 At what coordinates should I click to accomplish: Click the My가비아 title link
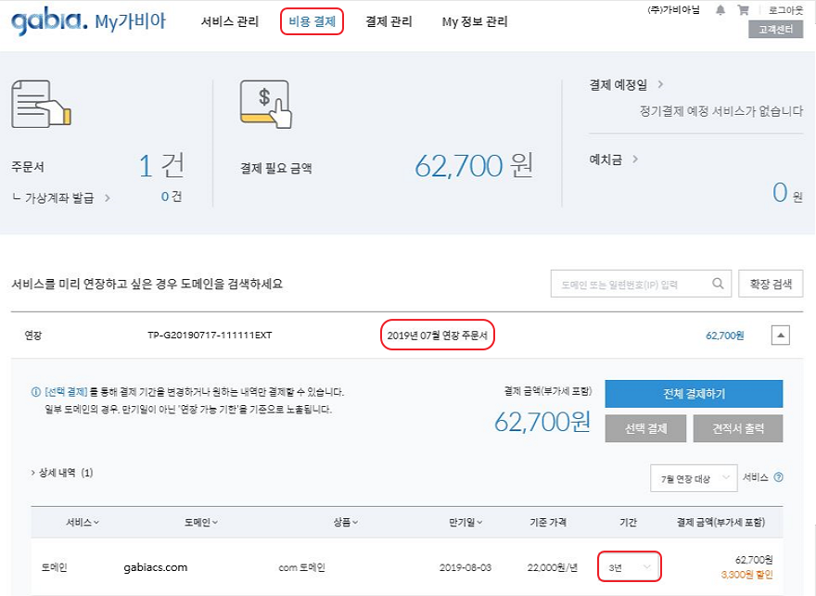[x=130, y=22]
